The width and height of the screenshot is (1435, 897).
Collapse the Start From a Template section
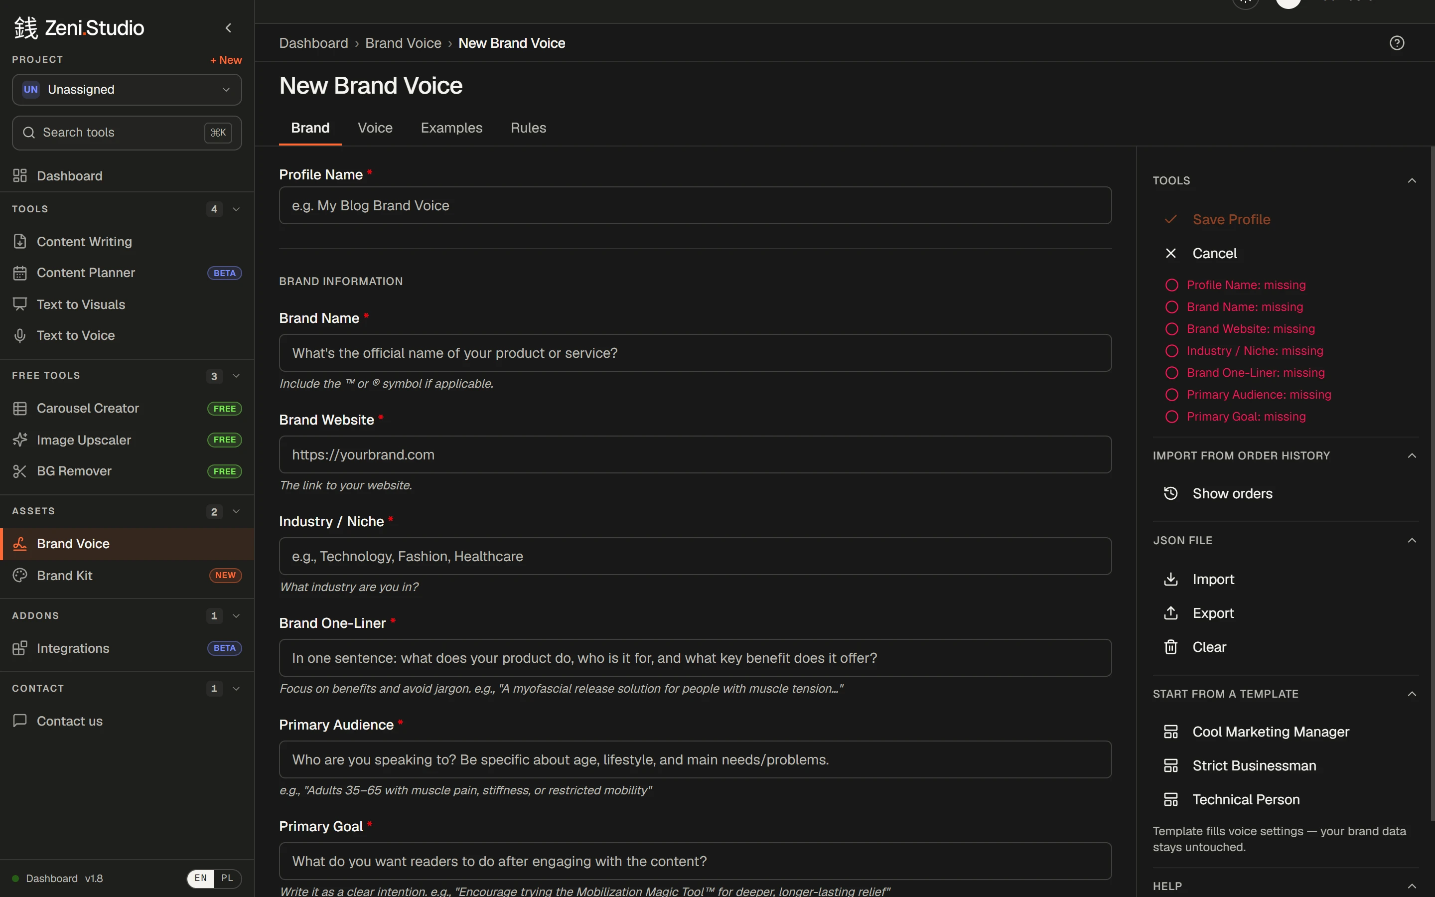[x=1412, y=694]
